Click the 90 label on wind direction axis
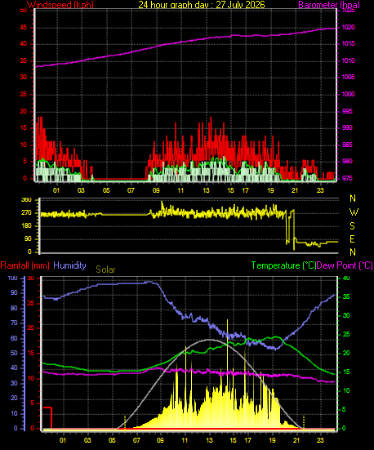Screen dimensions: 374x450 click(x=28, y=239)
